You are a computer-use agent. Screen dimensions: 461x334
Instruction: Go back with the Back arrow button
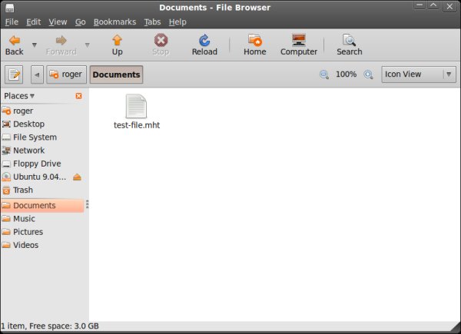[14, 45]
